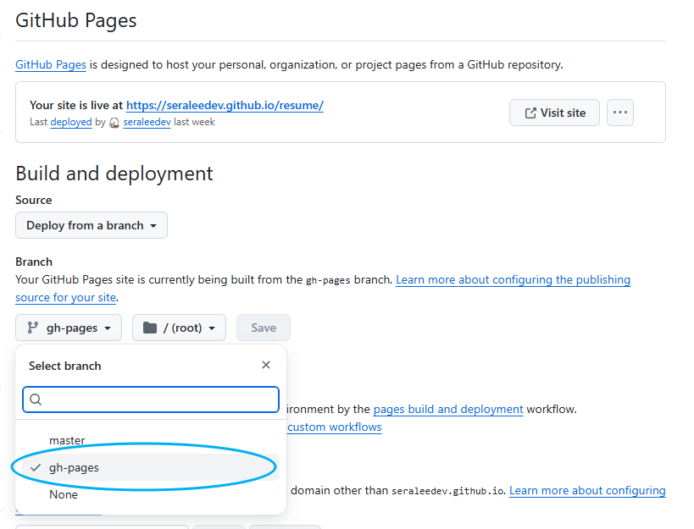The width and height of the screenshot is (694, 529).
Task: Expand the Deploy from a branch dropdown
Action: [92, 225]
